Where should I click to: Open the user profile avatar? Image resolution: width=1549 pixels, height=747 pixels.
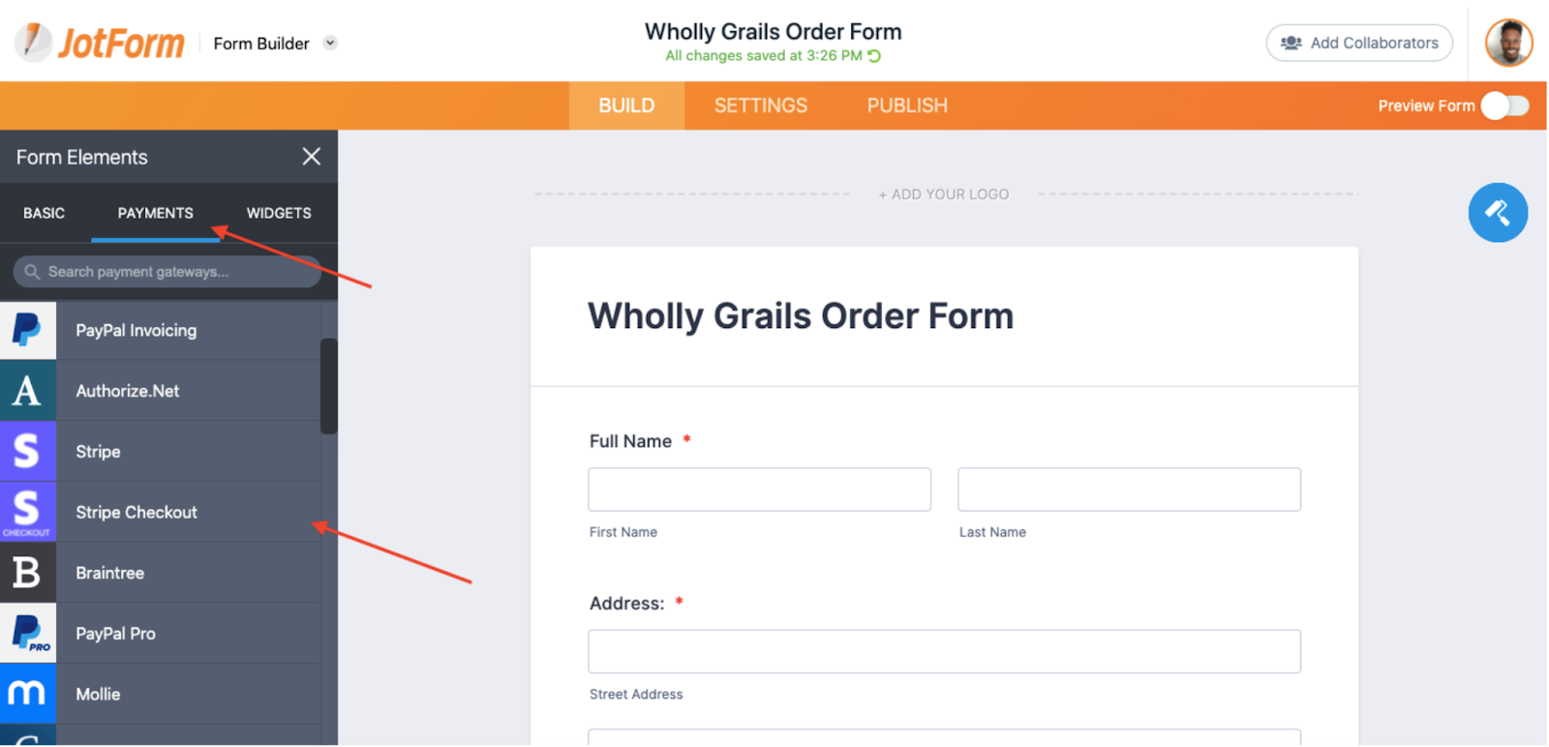tap(1508, 44)
